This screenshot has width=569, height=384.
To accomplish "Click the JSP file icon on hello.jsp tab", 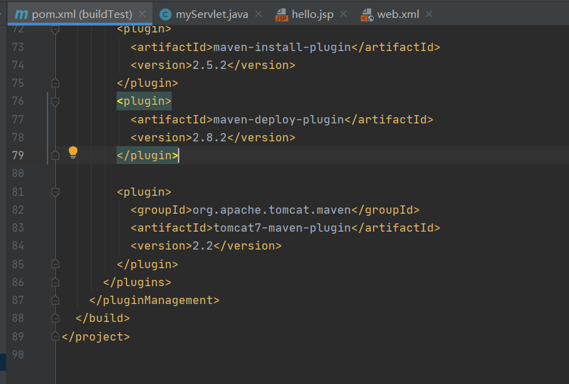I will (281, 15).
